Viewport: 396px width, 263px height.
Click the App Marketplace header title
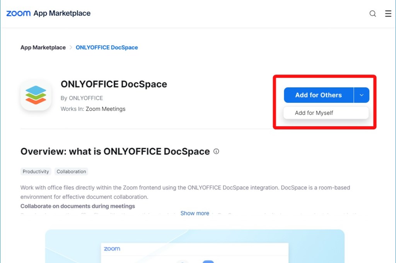point(62,14)
